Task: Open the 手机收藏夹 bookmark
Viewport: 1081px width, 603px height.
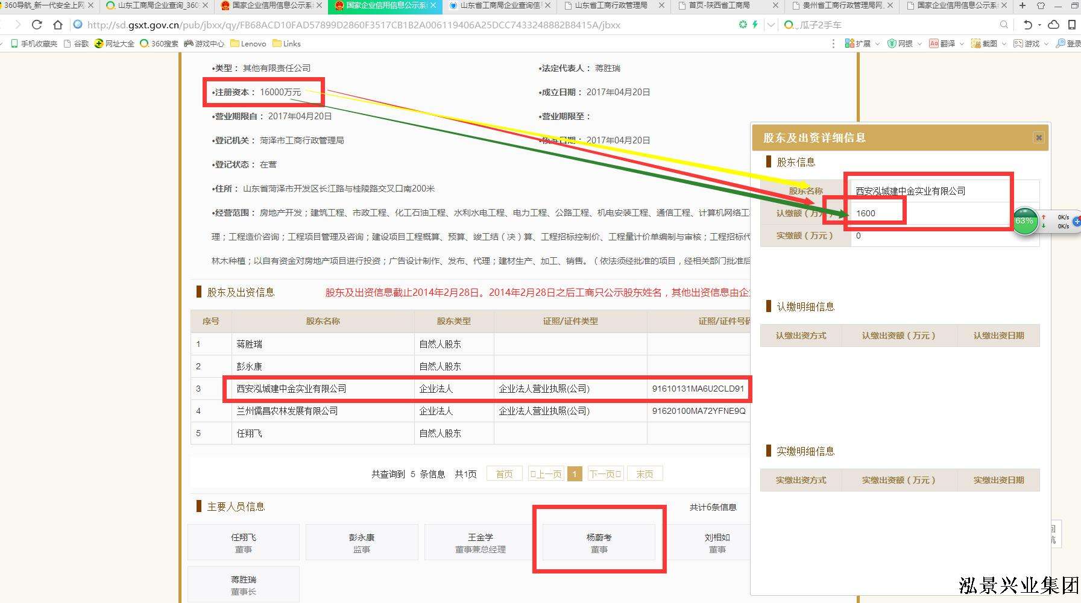Action: (x=34, y=44)
